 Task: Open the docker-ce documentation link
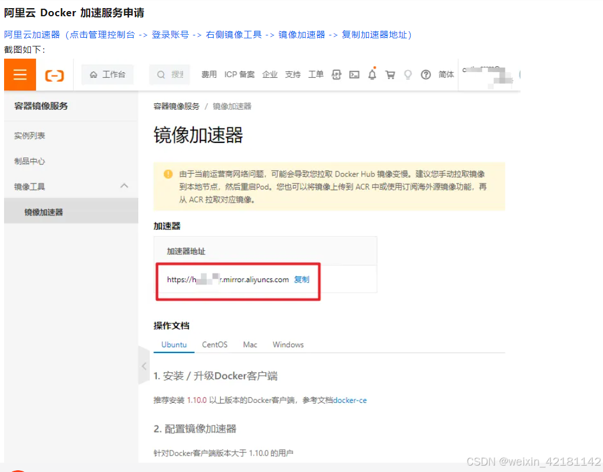coord(350,401)
